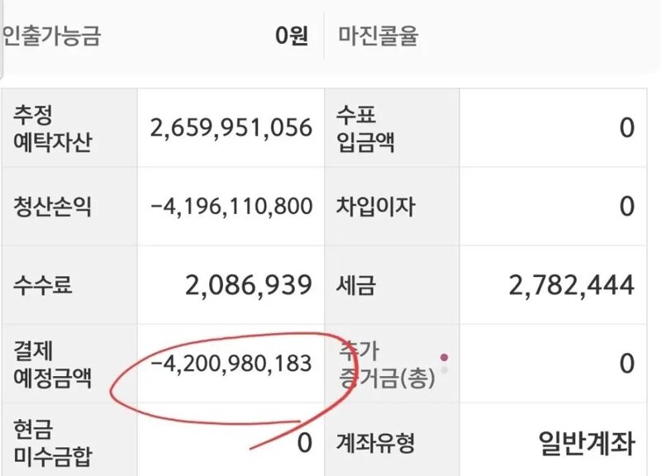The height and width of the screenshot is (476, 661).
Task: Click the 2,659,951,056 estimated deposit value
Action: [231, 128]
